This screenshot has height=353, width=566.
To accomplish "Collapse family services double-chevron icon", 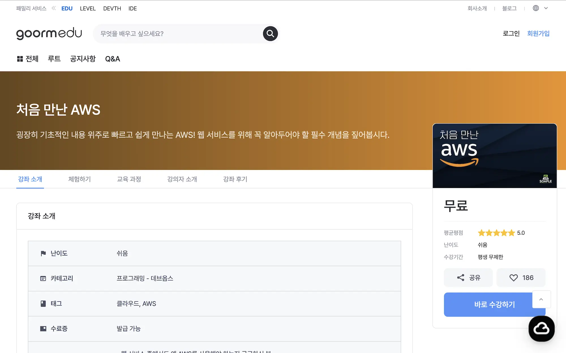I will point(54,8).
